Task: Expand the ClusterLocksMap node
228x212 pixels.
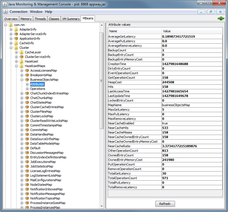Action: [x=22, y=116]
